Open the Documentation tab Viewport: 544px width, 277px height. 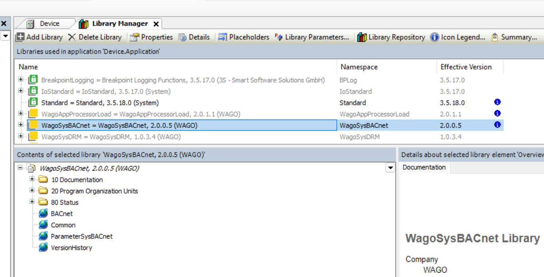424,167
